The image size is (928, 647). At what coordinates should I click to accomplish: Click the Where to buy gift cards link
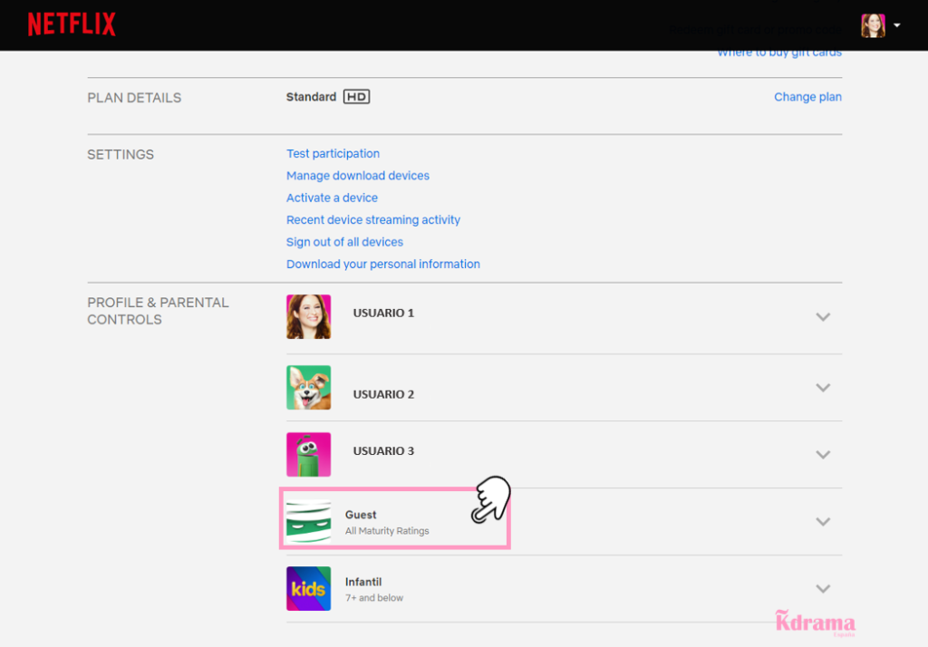coord(779,53)
